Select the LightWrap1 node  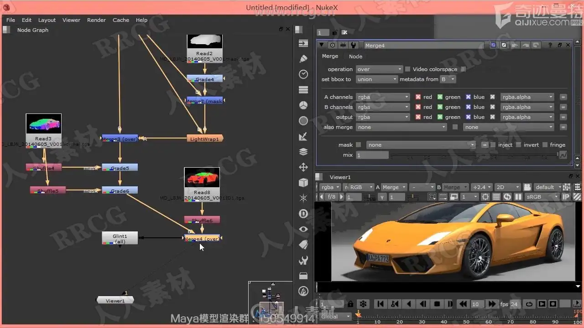coord(204,138)
